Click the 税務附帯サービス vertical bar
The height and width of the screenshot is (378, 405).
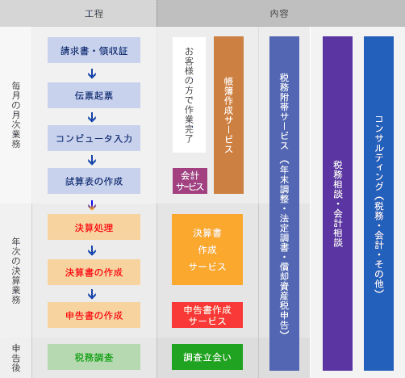tap(284, 204)
